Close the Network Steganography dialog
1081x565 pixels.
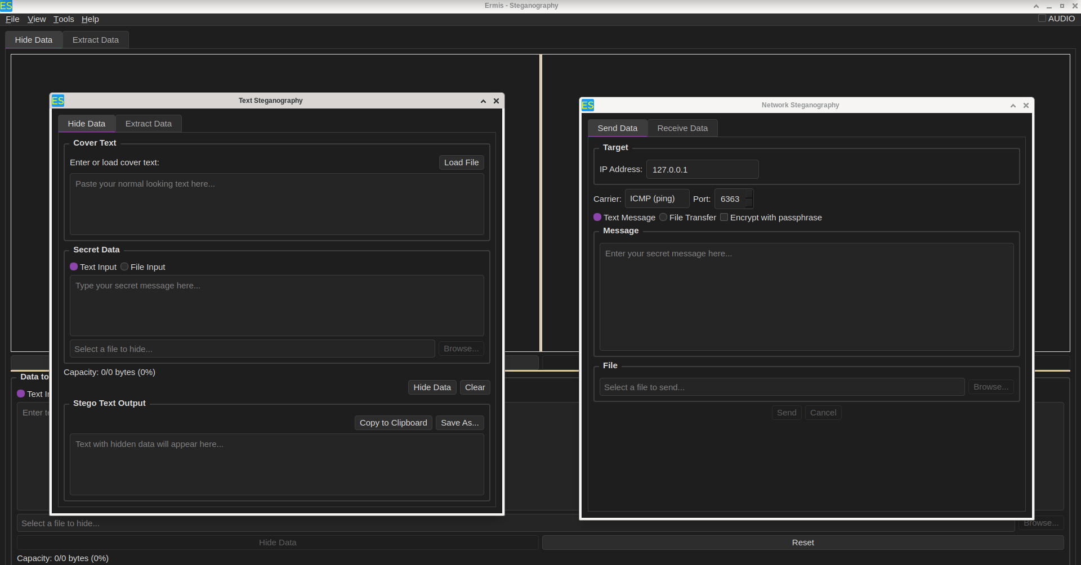[1026, 106]
